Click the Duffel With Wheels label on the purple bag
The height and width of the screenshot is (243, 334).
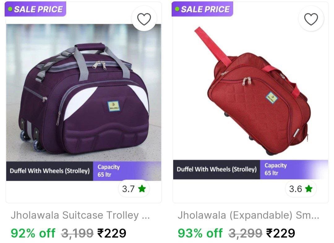point(49,169)
